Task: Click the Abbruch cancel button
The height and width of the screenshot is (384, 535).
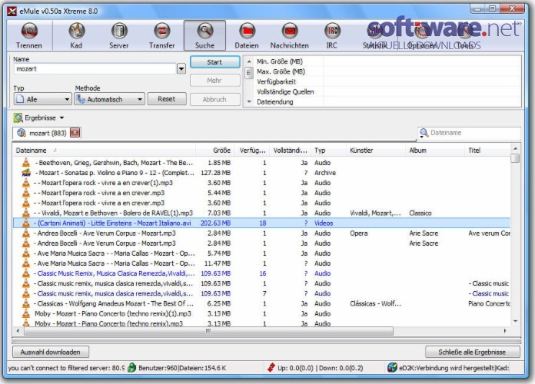Action: (214, 100)
